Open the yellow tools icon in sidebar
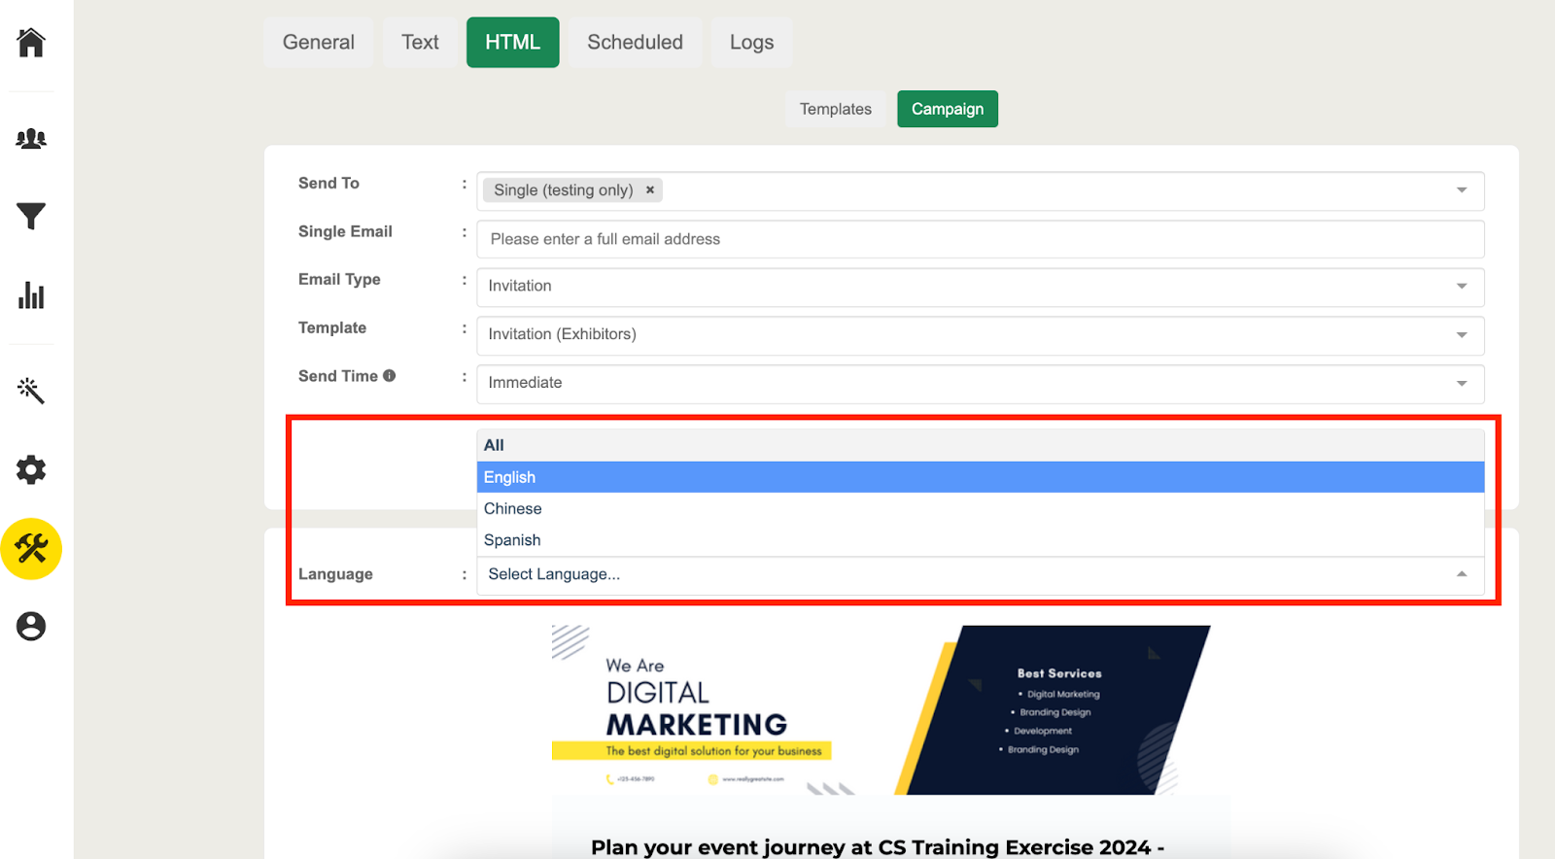Image resolution: width=1555 pixels, height=859 pixels. point(31,549)
